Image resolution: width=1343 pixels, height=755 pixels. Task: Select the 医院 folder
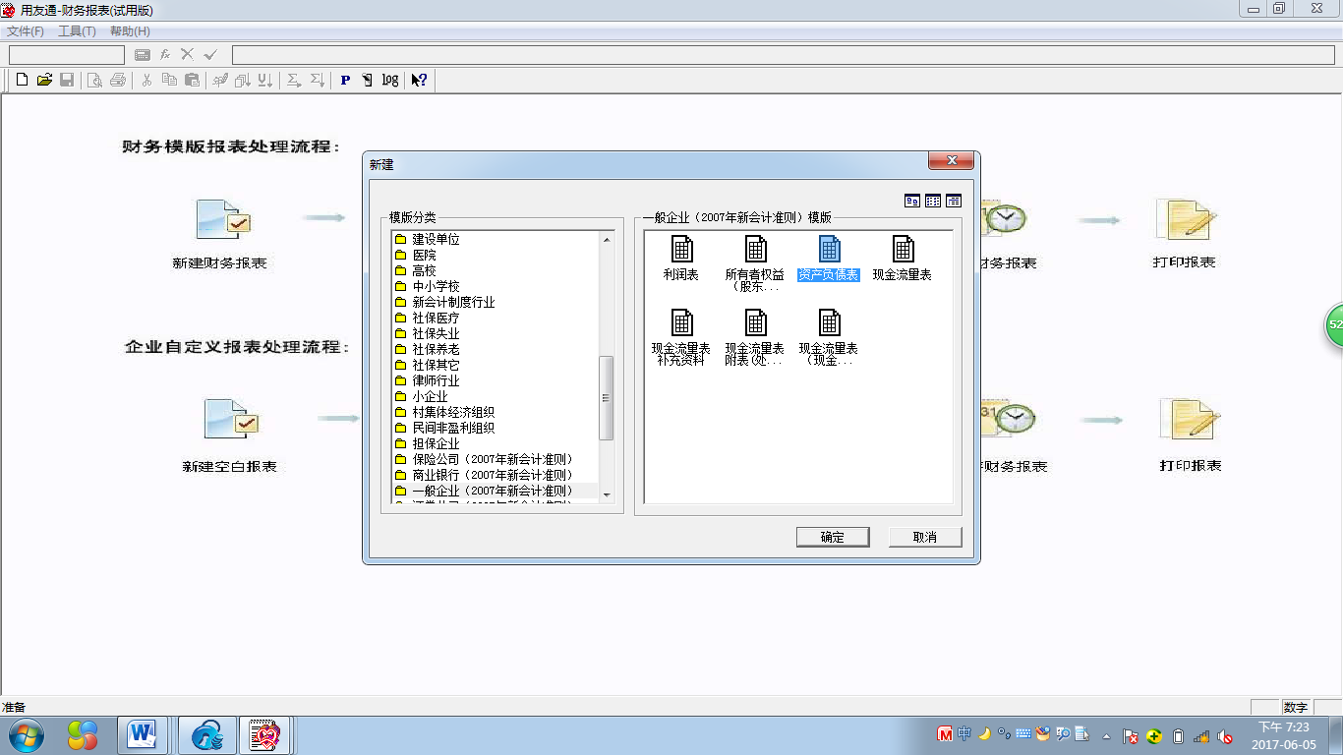[x=416, y=255]
